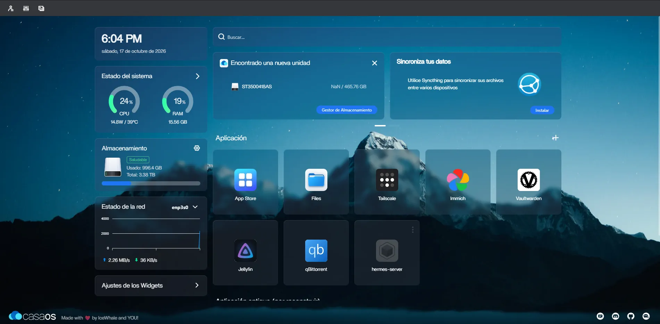660x324 pixels.
Task: Click the 15.56 GB RAM reading
Action: click(177, 122)
